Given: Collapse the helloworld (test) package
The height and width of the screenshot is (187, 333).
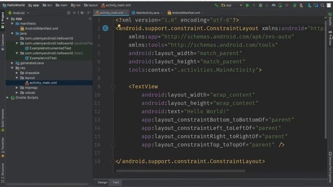Looking at the screenshot, I should (x=17, y=53).
